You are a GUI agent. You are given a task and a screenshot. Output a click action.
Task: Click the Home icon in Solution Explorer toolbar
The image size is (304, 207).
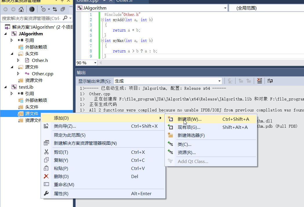21,9
